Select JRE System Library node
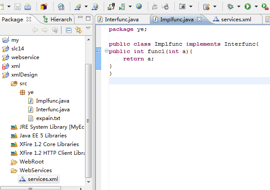270x190 pixels. pyautogui.click(x=48, y=127)
